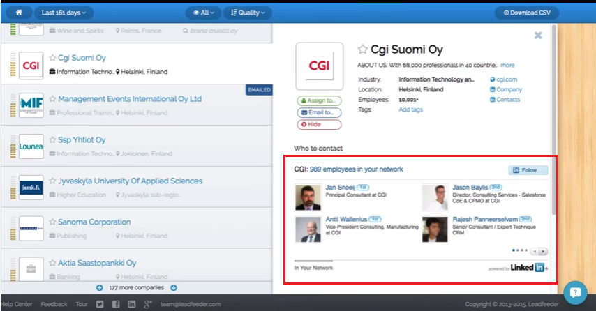Open 989 employees in your network link
The width and height of the screenshot is (596, 311).
[356, 169]
